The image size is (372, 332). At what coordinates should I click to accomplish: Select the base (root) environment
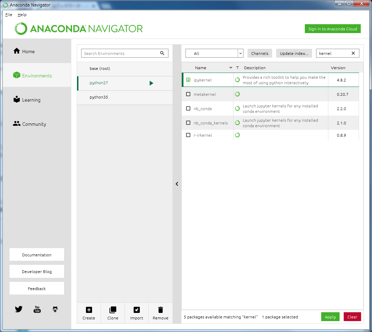tap(125, 69)
